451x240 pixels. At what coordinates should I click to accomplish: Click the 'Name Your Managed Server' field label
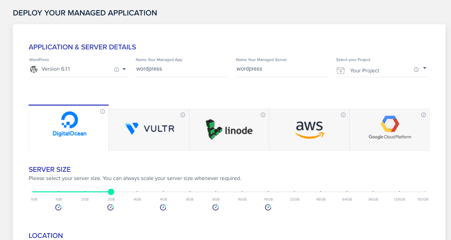pyautogui.click(x=262, y=60)
